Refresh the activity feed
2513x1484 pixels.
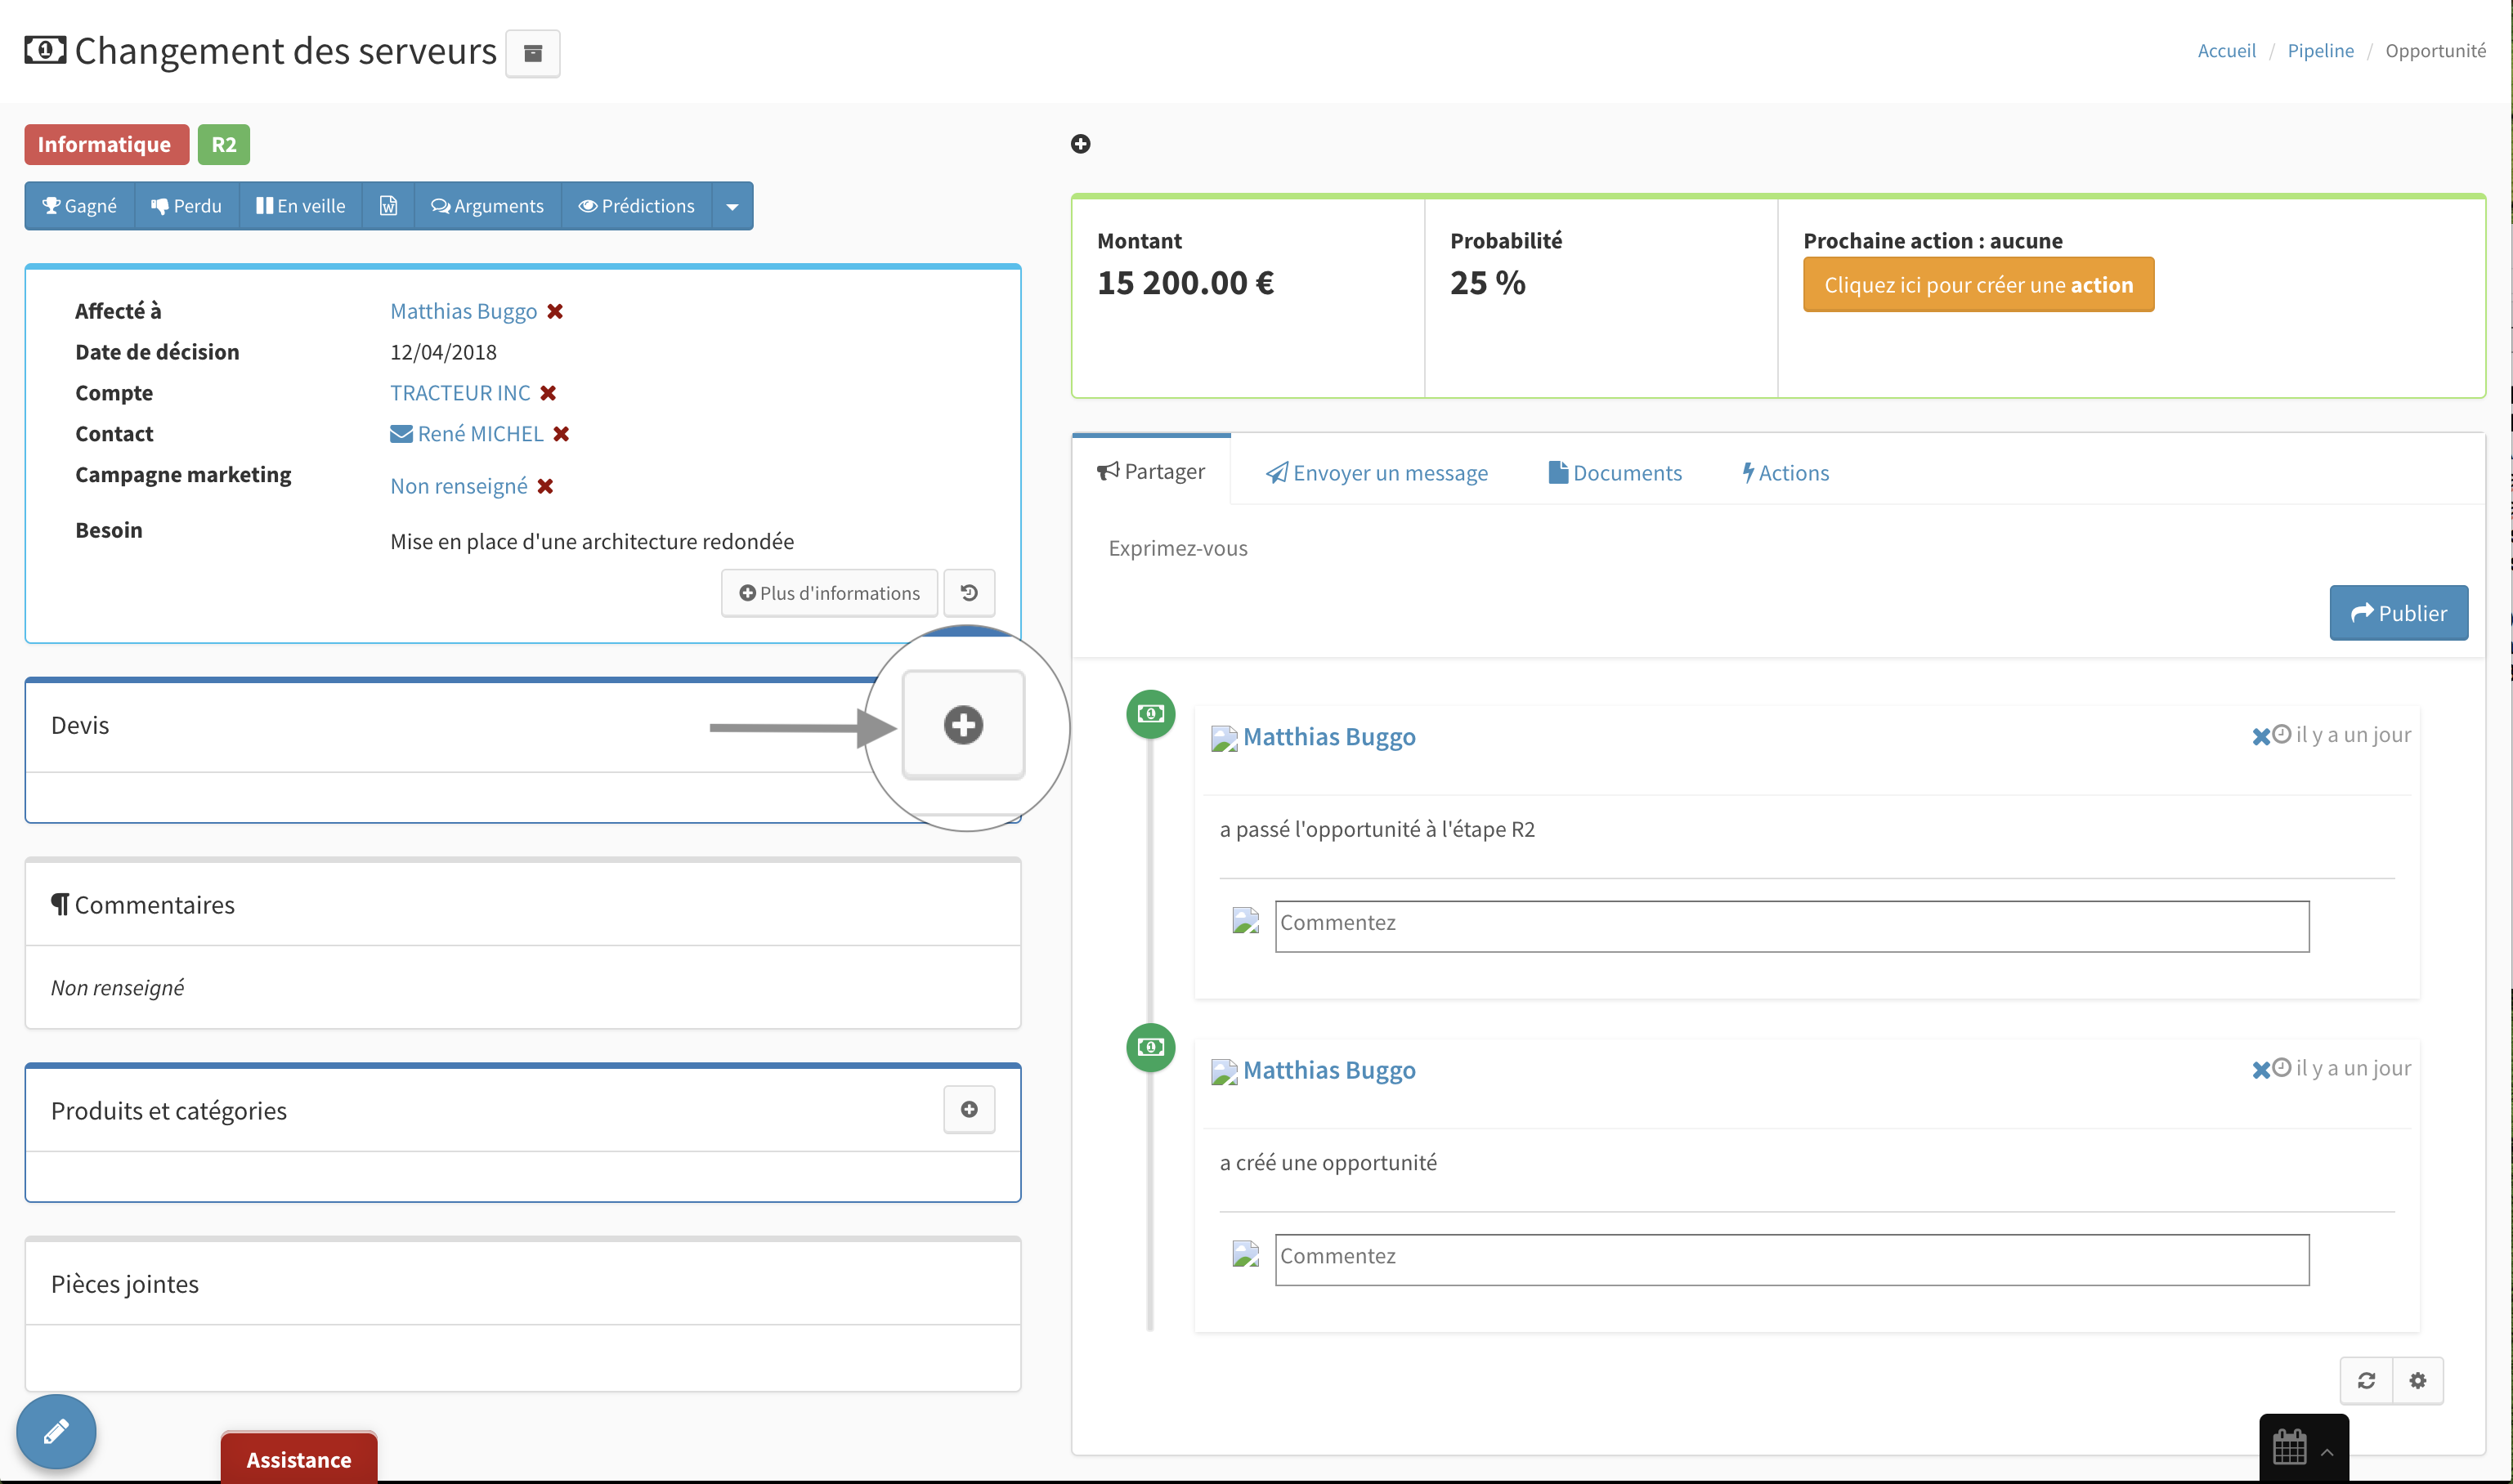2366,1380
